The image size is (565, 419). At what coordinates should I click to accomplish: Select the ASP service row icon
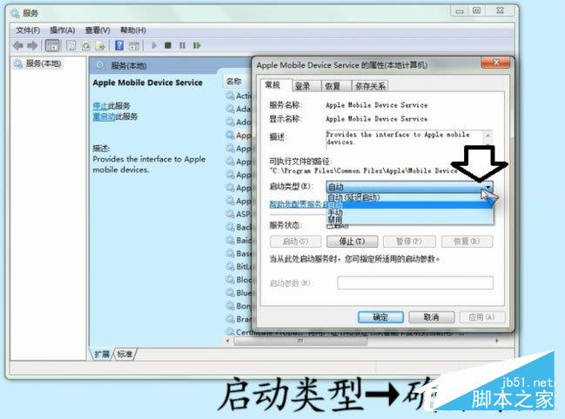[230, 214]
